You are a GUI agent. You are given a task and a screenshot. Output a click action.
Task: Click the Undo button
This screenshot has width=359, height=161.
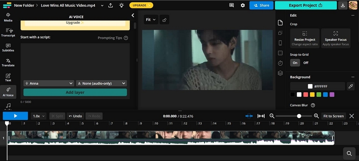pos(75,116)
